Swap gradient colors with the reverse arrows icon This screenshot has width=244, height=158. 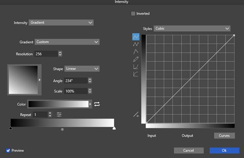(97, 104)
